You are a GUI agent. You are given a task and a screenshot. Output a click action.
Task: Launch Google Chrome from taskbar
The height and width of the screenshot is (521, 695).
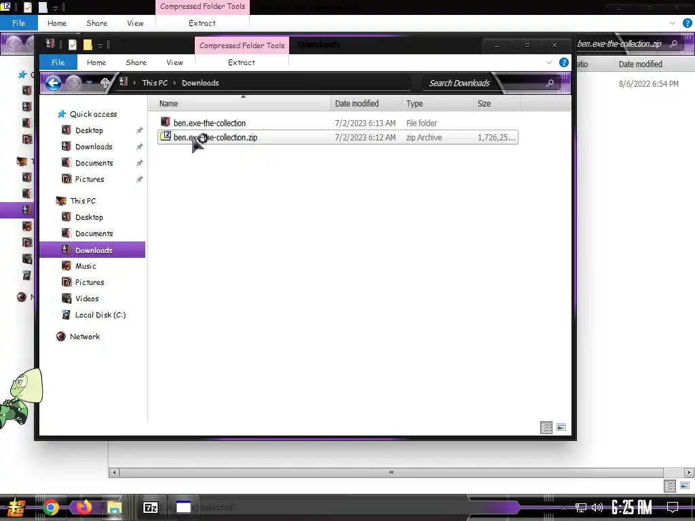coord(50,507)
